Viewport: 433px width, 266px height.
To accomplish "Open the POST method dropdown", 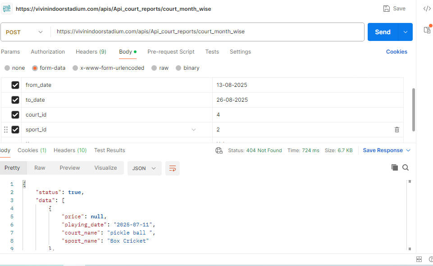I will coord(25,32).
